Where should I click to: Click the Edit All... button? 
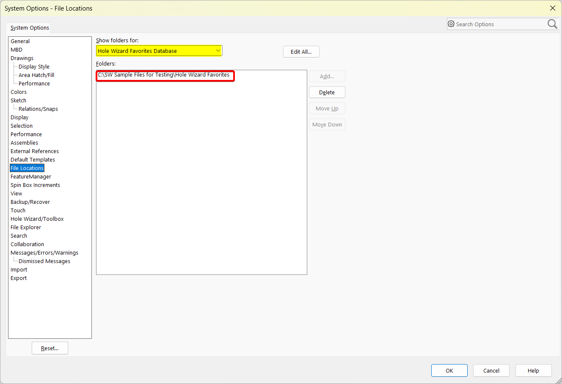[x=301, y=52]
